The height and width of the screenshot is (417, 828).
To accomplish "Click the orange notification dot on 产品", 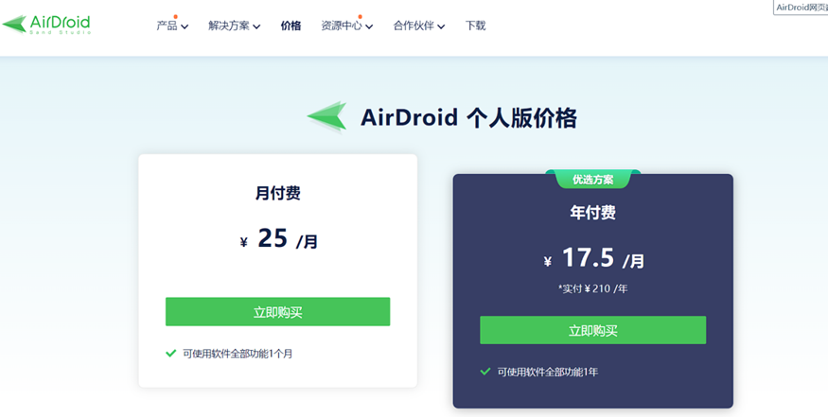I will tap(175, 17).
